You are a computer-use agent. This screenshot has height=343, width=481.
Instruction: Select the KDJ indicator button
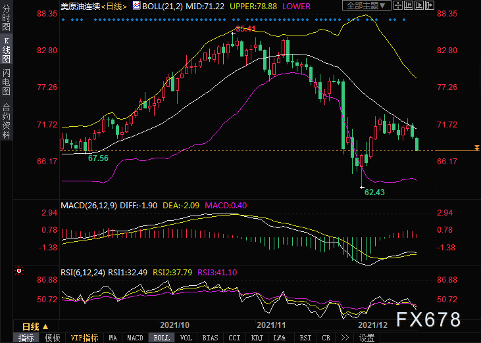257,338
